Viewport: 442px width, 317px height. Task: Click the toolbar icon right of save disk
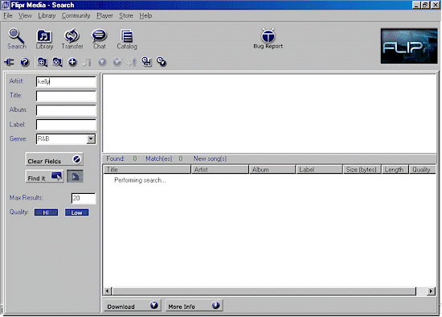(162, 62)
